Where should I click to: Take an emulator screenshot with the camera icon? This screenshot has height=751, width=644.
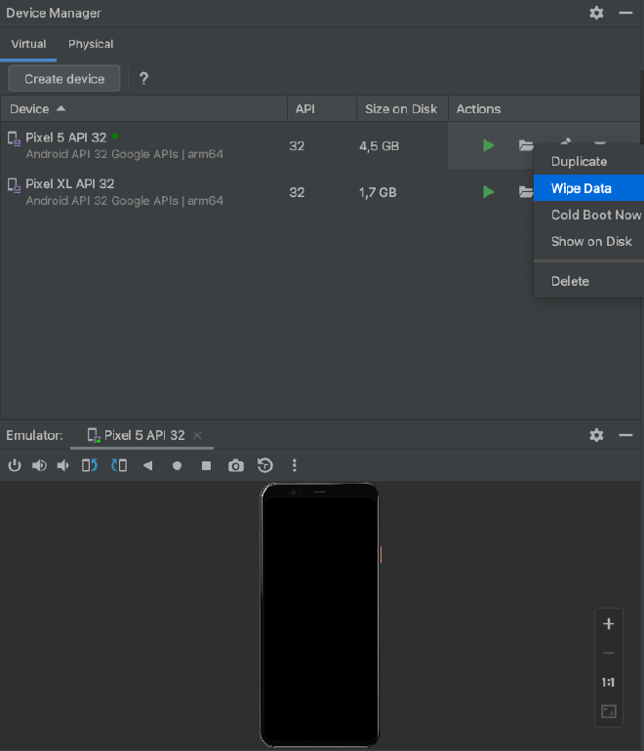pos(235,466)
